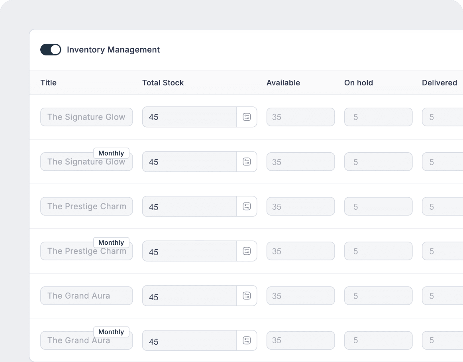Sort the table by Total Stock column
Image resolution: width=463 pixels, height=362 pixels.
coord(163,83)
